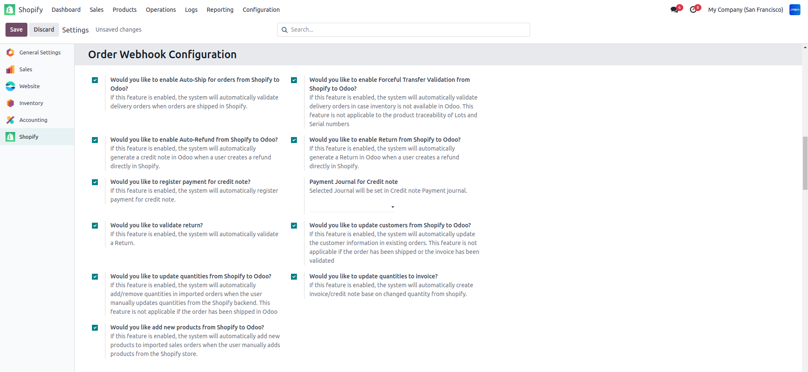The image size is (808, 372).
Task: Toggle add new products from Shopify checkbox
Action: coord(95,328)
